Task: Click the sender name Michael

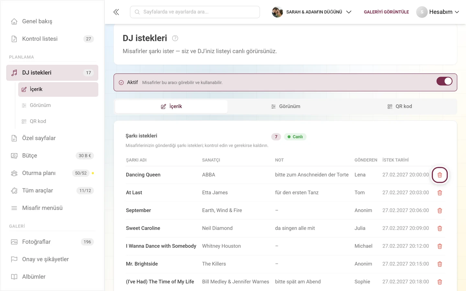Action: [363, 246]
